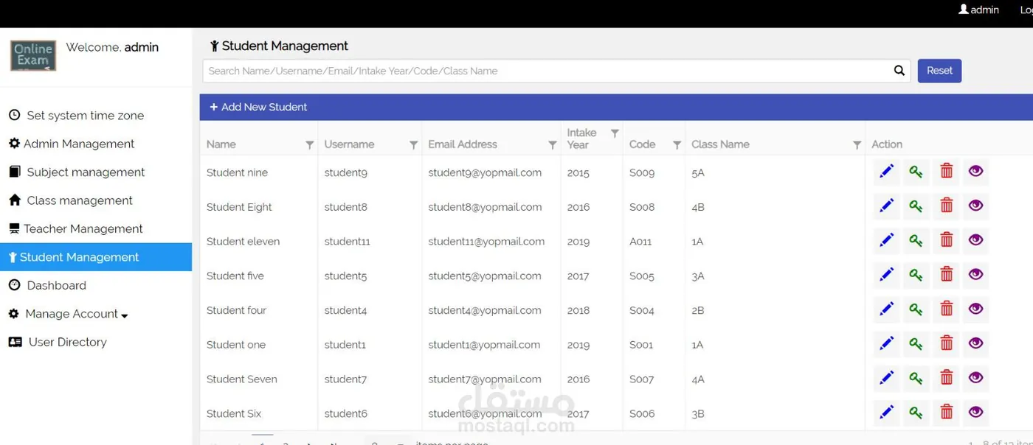1033x445 pixels.
Task: View Student nine details eye icon
Action: (x=976, y=172)
